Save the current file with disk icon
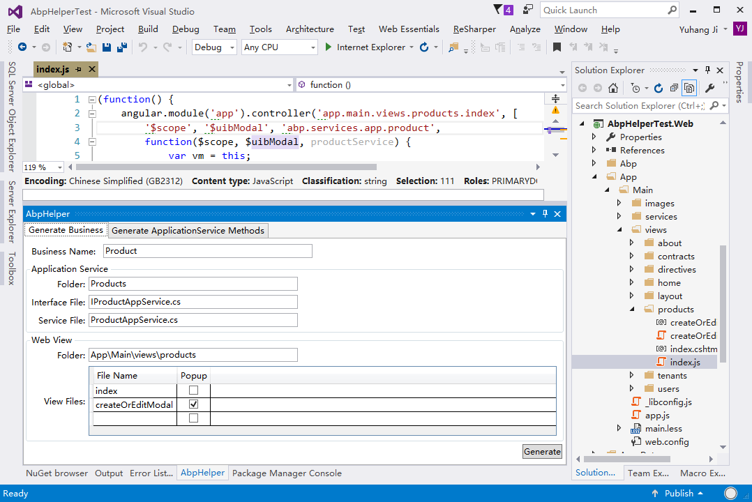Viewport: 752px width, 502px height. (107, 47)
